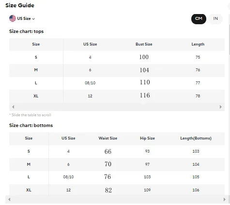Click the Waist Size column header

(x=108, y=138)
